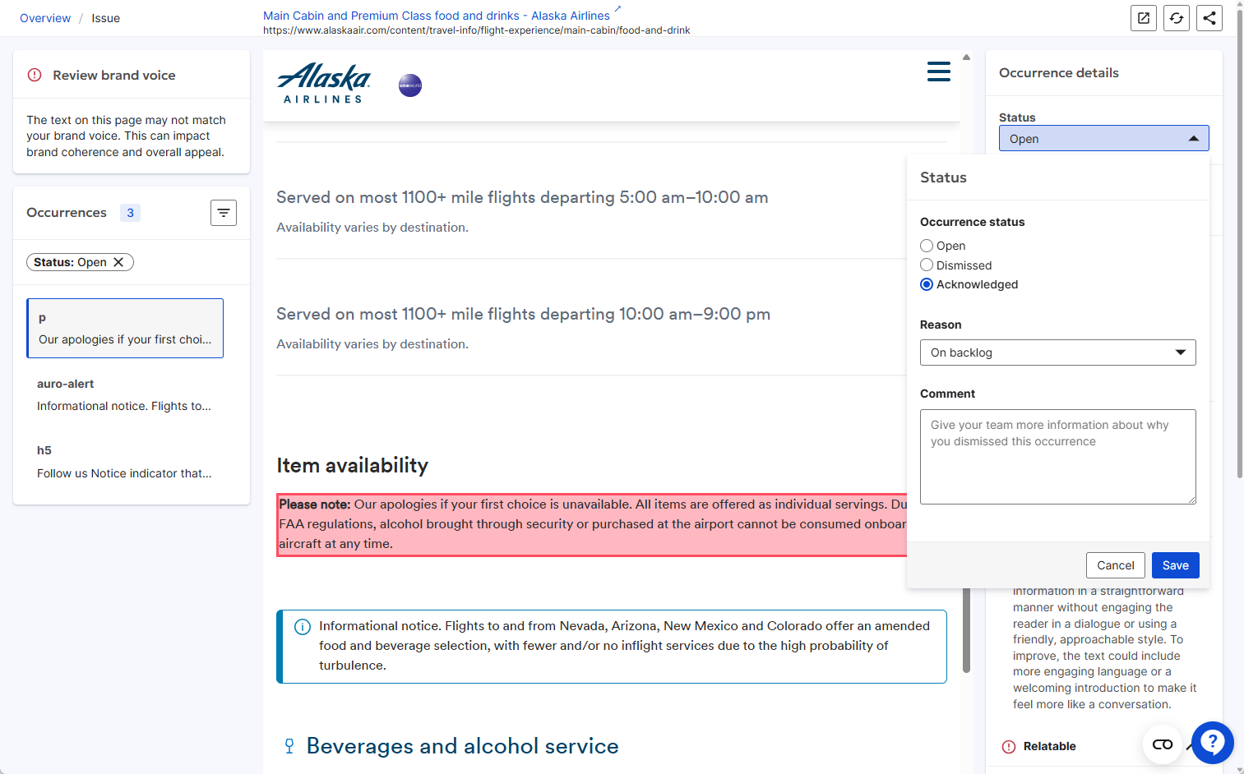Screen dimensions: 1244x774
Task: Select the h5 Follow us occurrence
Action: click(125, 462)
